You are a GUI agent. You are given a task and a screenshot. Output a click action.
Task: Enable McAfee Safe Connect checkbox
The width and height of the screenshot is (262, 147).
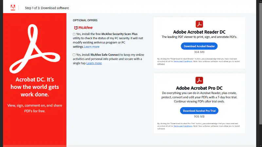pyautogui.click(x=74, y=55)
